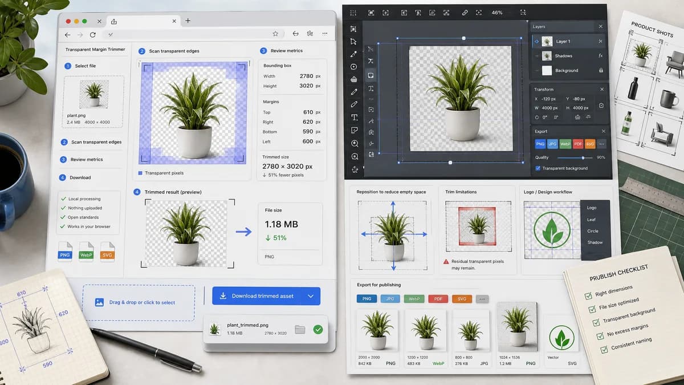Image resolution: width=684 pixels, height=385 pixels.
Task: Reload the Transparent Margin Trimmer page
Action: pos(92,34)
